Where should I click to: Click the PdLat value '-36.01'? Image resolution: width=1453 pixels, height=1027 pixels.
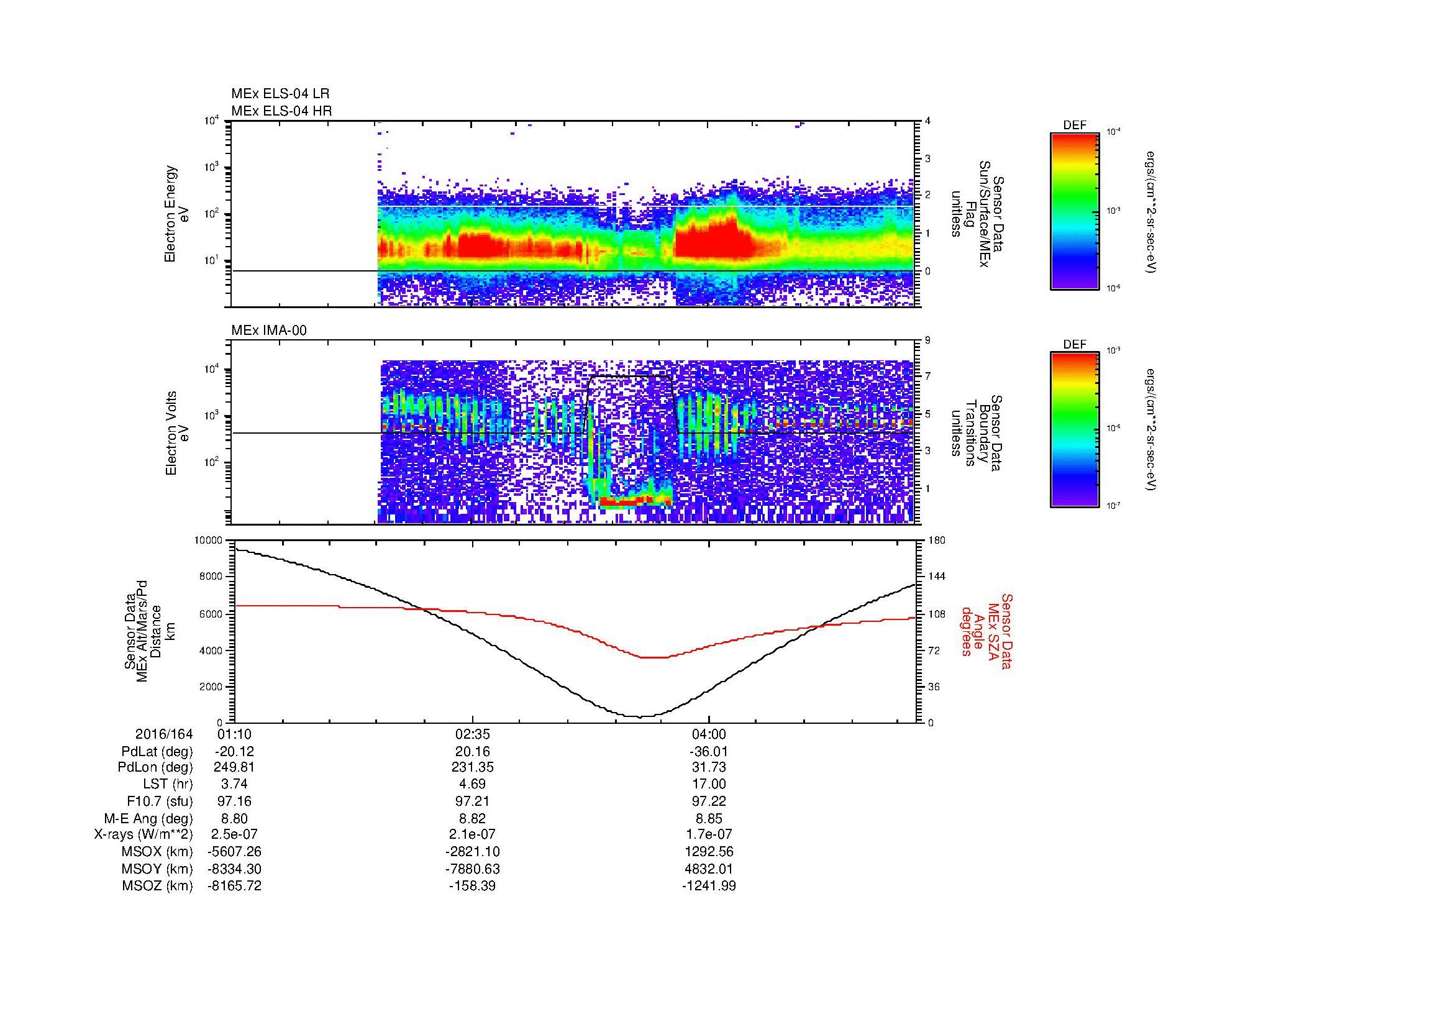click(x=709, y=752)
